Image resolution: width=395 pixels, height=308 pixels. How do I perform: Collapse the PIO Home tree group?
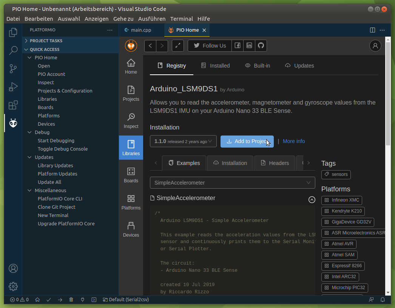point(29,58)
